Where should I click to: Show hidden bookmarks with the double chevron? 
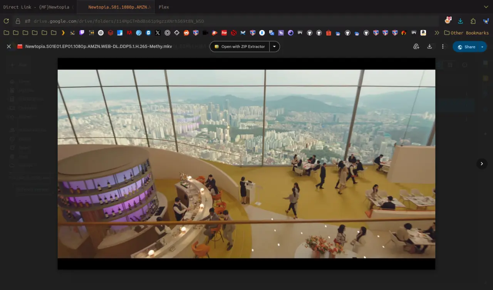pyautogui.click(x=437, y=33)
